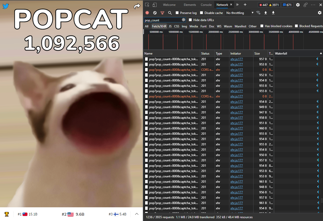Switch to the Elements tab

point(190,5)
